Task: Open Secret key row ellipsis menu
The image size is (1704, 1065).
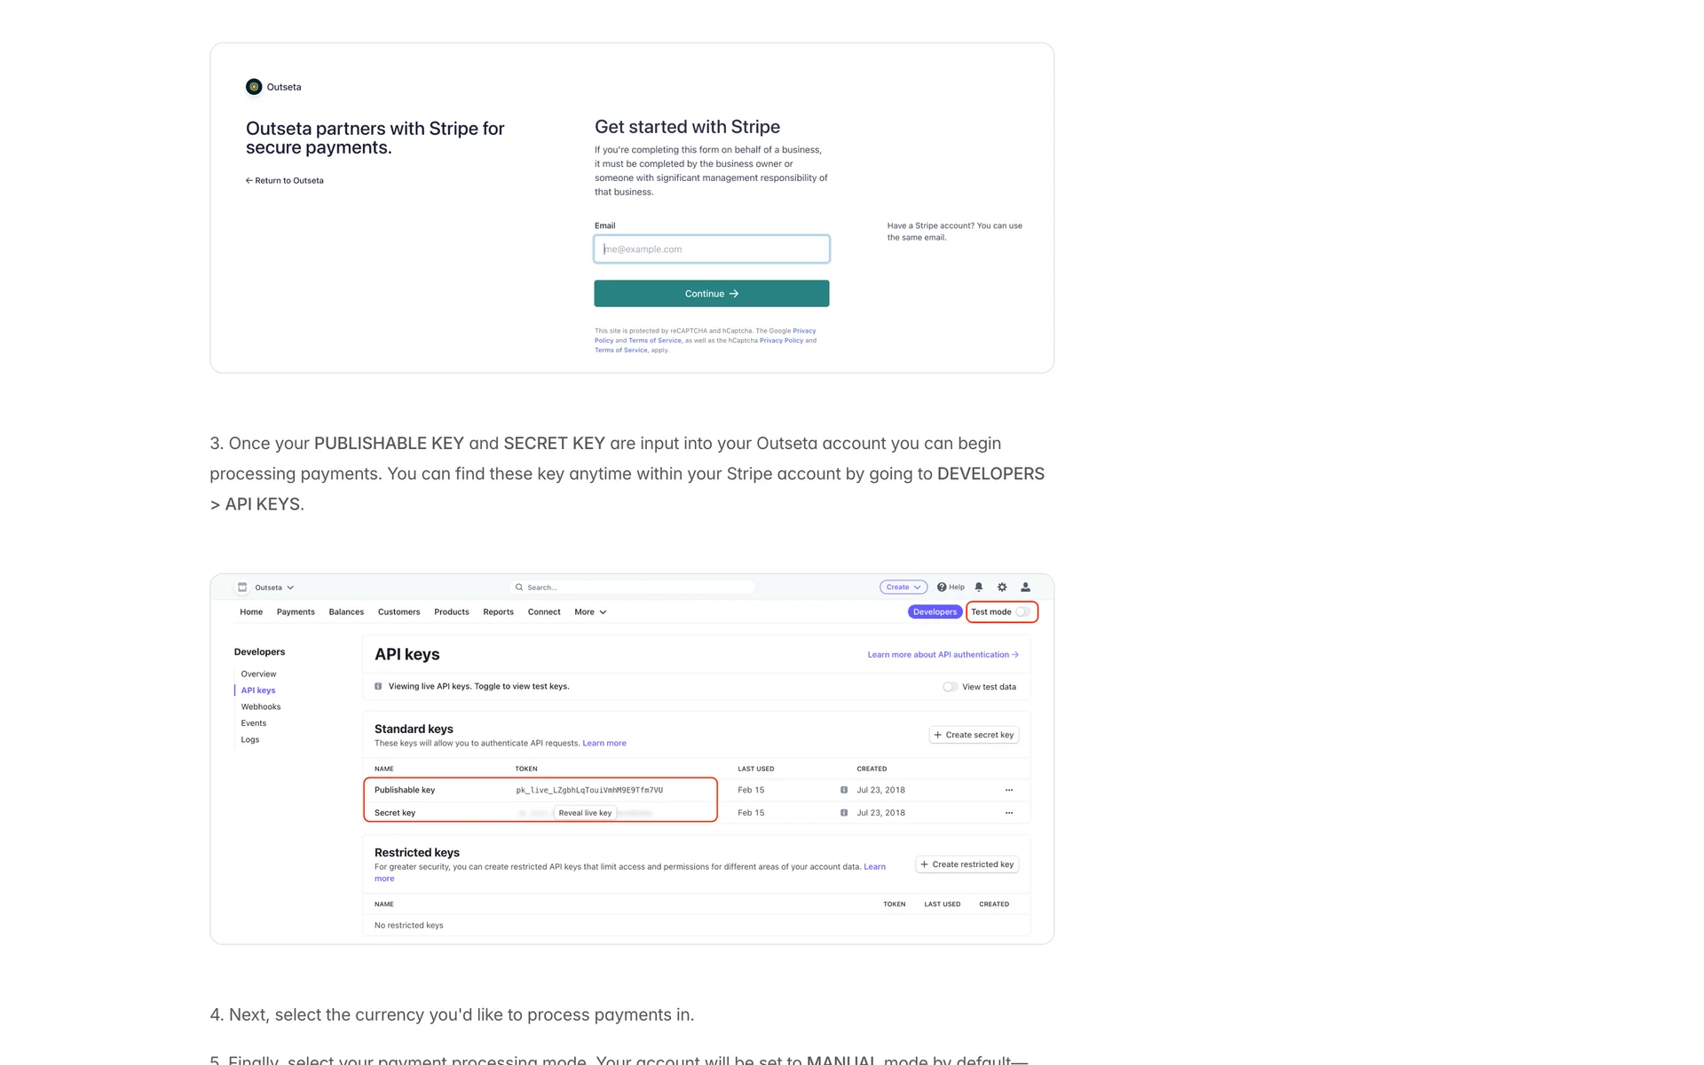Action: point(1009,813)
